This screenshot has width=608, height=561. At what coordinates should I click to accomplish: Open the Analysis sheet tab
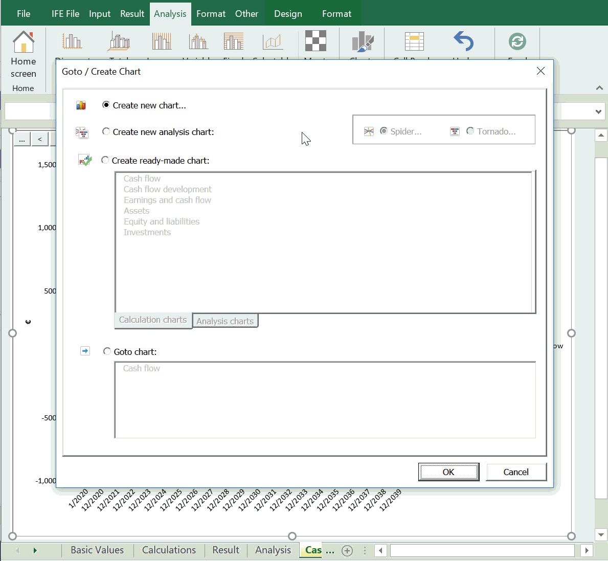[273, 550]
